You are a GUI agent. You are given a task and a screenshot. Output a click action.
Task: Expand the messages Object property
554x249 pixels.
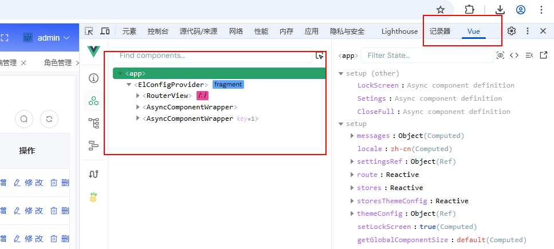click(352, 136)
